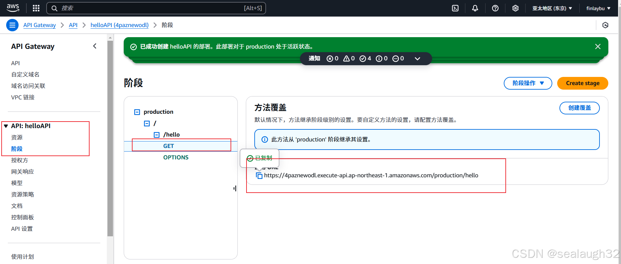
Task: Select the /hello resource tree item
Action: pos(172,135)
